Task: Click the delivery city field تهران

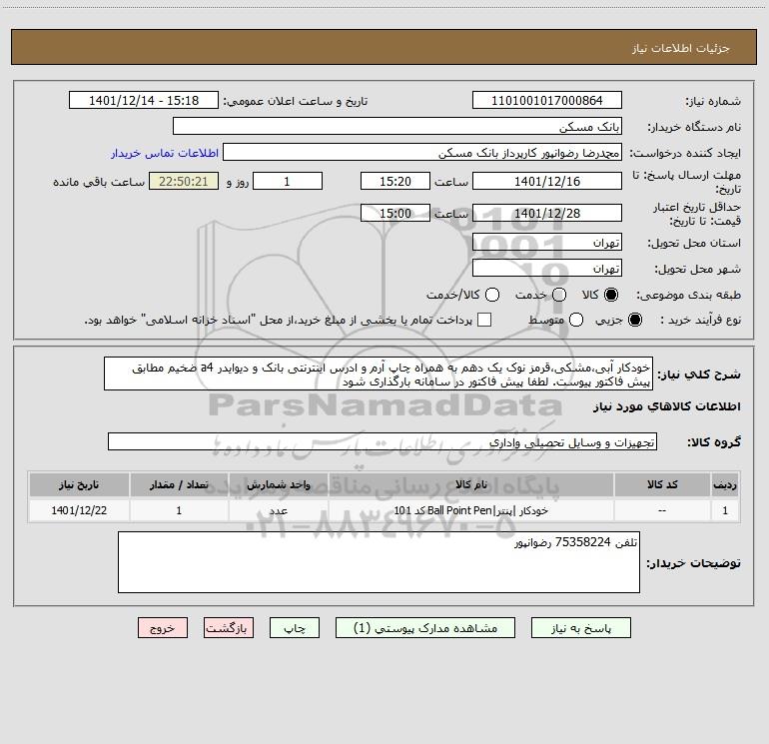Action: tap(547, 268)
